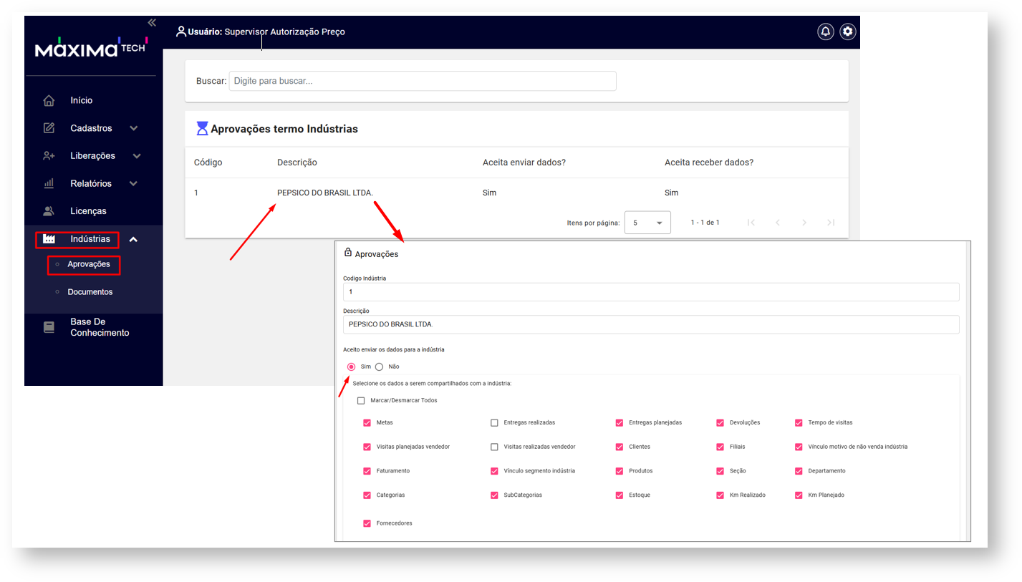Select the Não radio button
This screenshot has height=582, width=1022.
click(x=380, y=367)
